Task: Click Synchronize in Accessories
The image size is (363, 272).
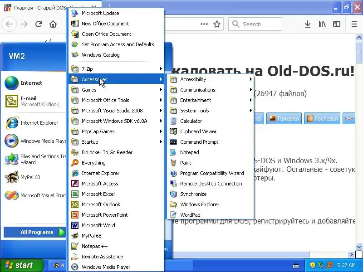Action: coord(210,194)
